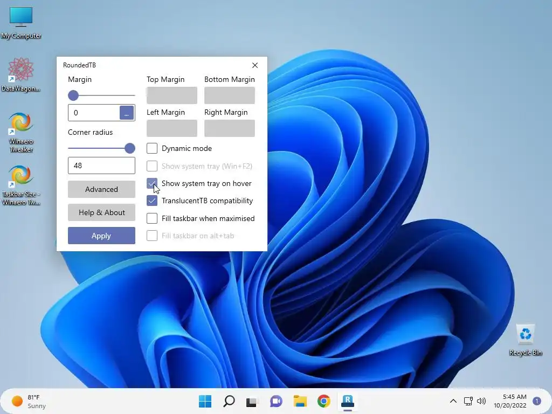Select the DataWagon desktop shortcut
Viewport: 552px width, 414px height.
(21, 74)
